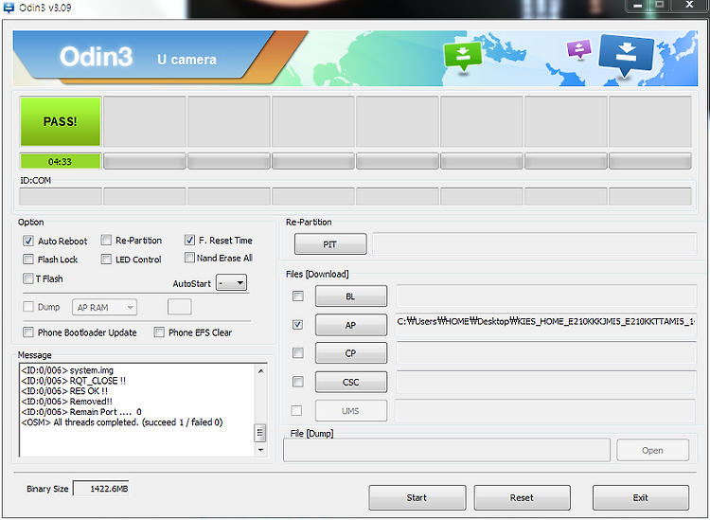Click the first ID:COM port box
This screenshot has width=710, height=520.
click(61, 197)
